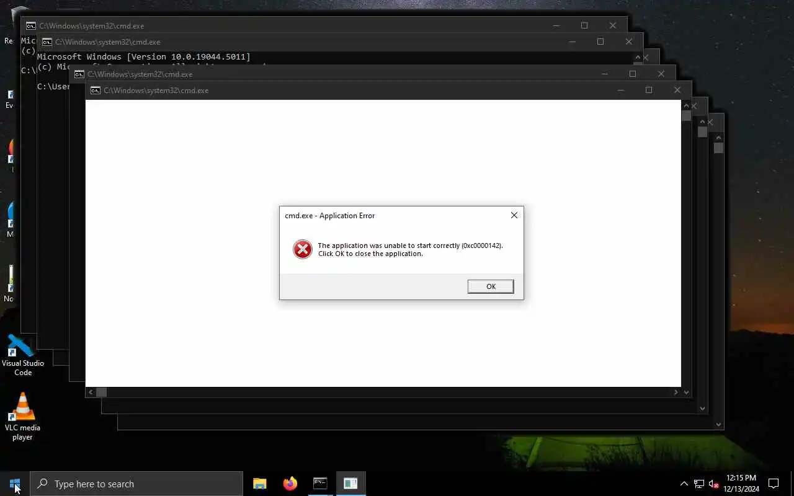The height and width of the screenshot is (496, 794).
Task: Click the up arrow of the frontmost cmd vertical scrollbar
Action: pos(686,105)
